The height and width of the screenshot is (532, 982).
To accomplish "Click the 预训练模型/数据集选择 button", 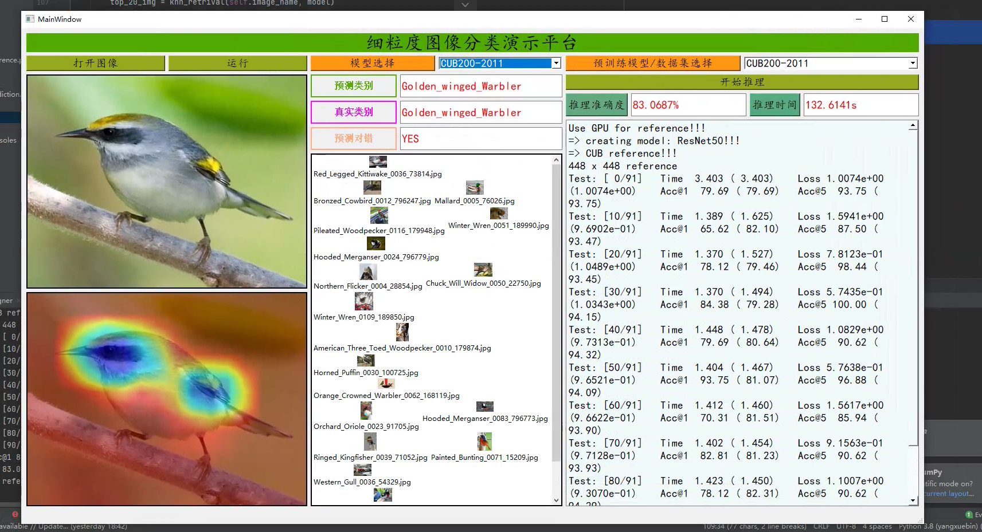I will 652,63.
